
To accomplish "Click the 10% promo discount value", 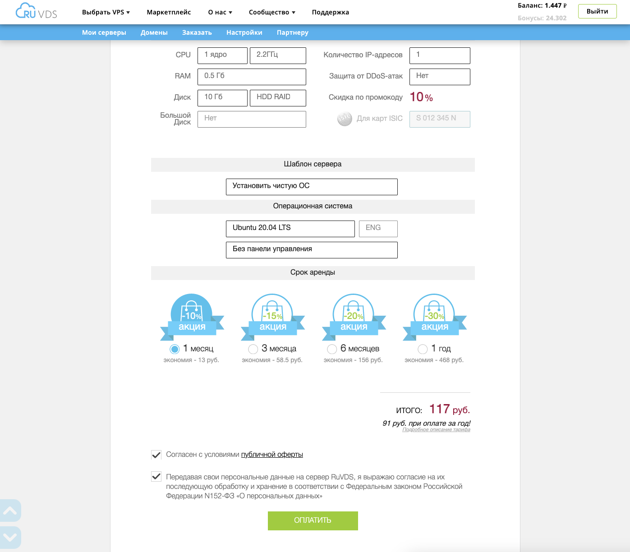I will pyautogui.click(x=421, y=97).
